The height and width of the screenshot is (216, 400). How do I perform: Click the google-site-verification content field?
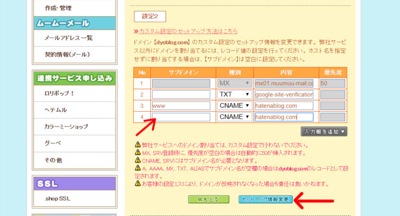point(284,95)
